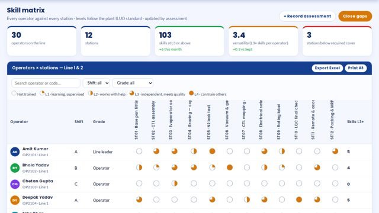
Task: Click the Line leader grade cell
Action: [x=102, y=152]
